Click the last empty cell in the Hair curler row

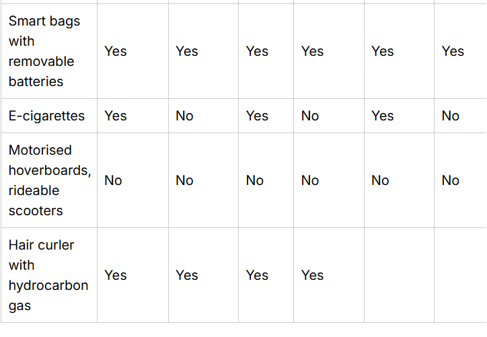(459, 275)
